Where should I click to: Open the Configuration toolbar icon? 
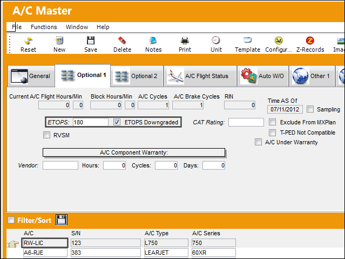point(279,40)
